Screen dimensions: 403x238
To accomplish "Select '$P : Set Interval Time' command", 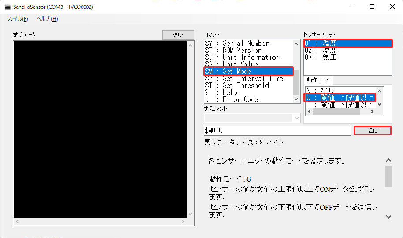I will 249,78.
